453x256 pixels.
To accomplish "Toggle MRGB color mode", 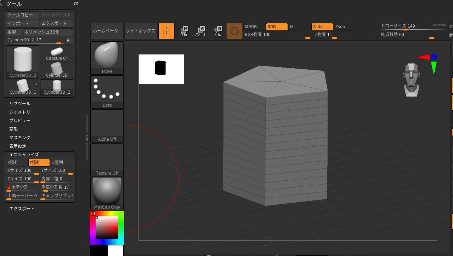I will [x=254, y=27].
